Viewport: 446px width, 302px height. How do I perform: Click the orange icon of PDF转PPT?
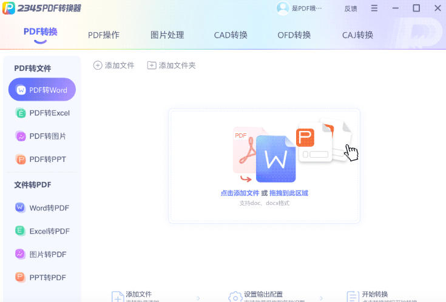[21, 159]
